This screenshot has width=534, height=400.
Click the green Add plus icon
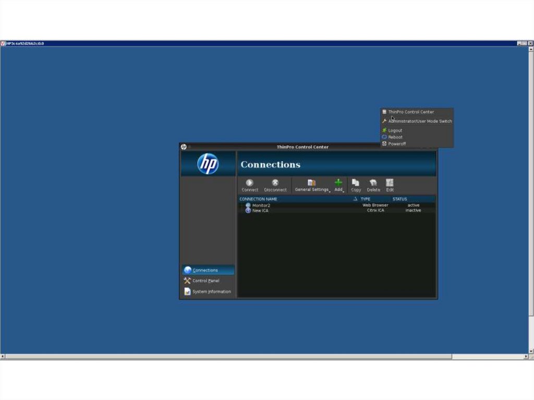coord(338,183)
